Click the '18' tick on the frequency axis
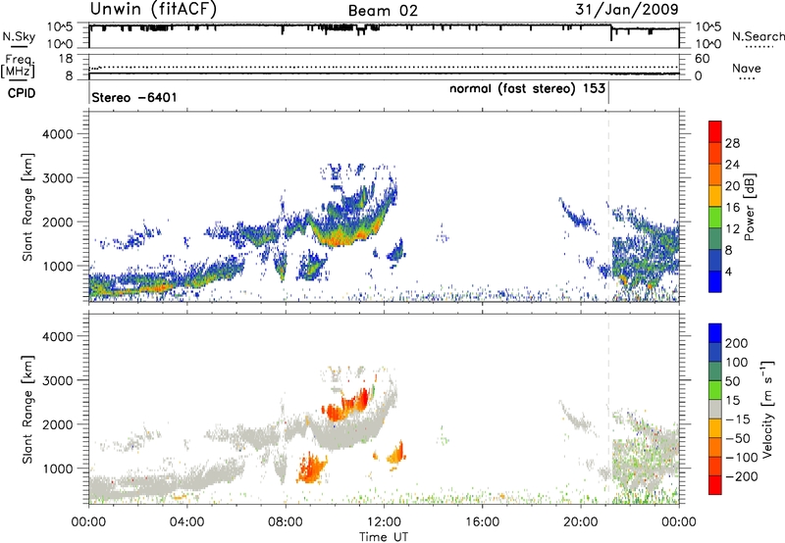 [x=65, y=59]
